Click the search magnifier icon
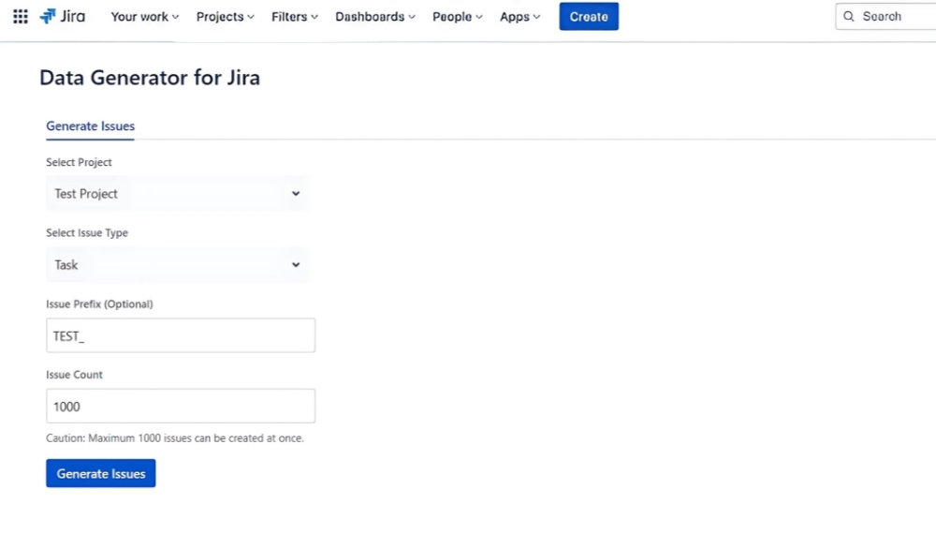This screenshot has width=936, height=533. tap(849, 17)
